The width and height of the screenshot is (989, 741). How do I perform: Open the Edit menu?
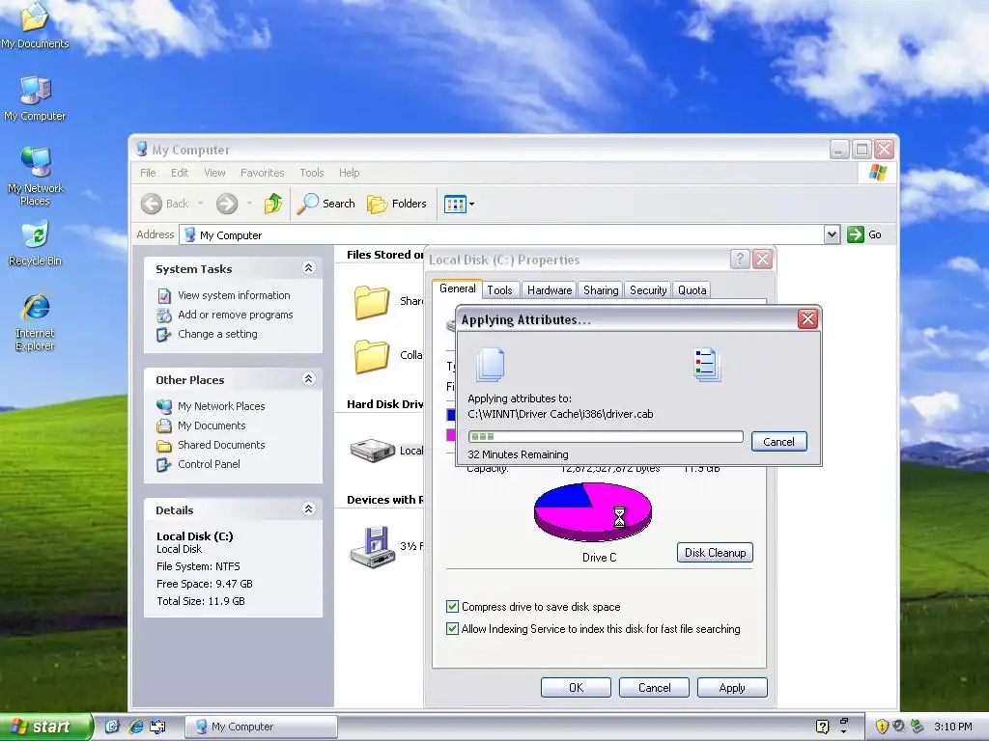tap(179, 173)
